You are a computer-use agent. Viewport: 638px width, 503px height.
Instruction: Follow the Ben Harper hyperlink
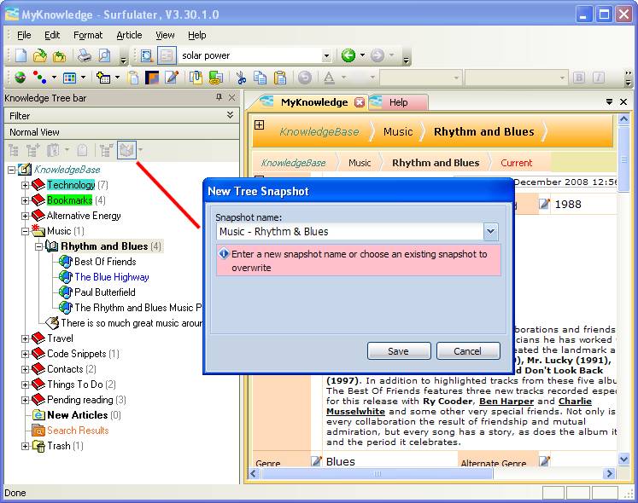tap(506, 401)
